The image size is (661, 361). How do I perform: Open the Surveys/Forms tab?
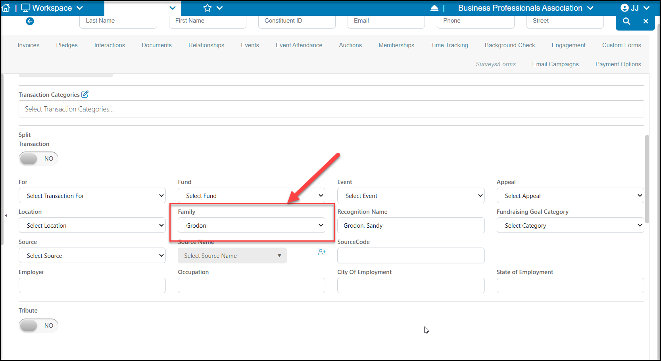pyautogui.click(x=496, y=64)
